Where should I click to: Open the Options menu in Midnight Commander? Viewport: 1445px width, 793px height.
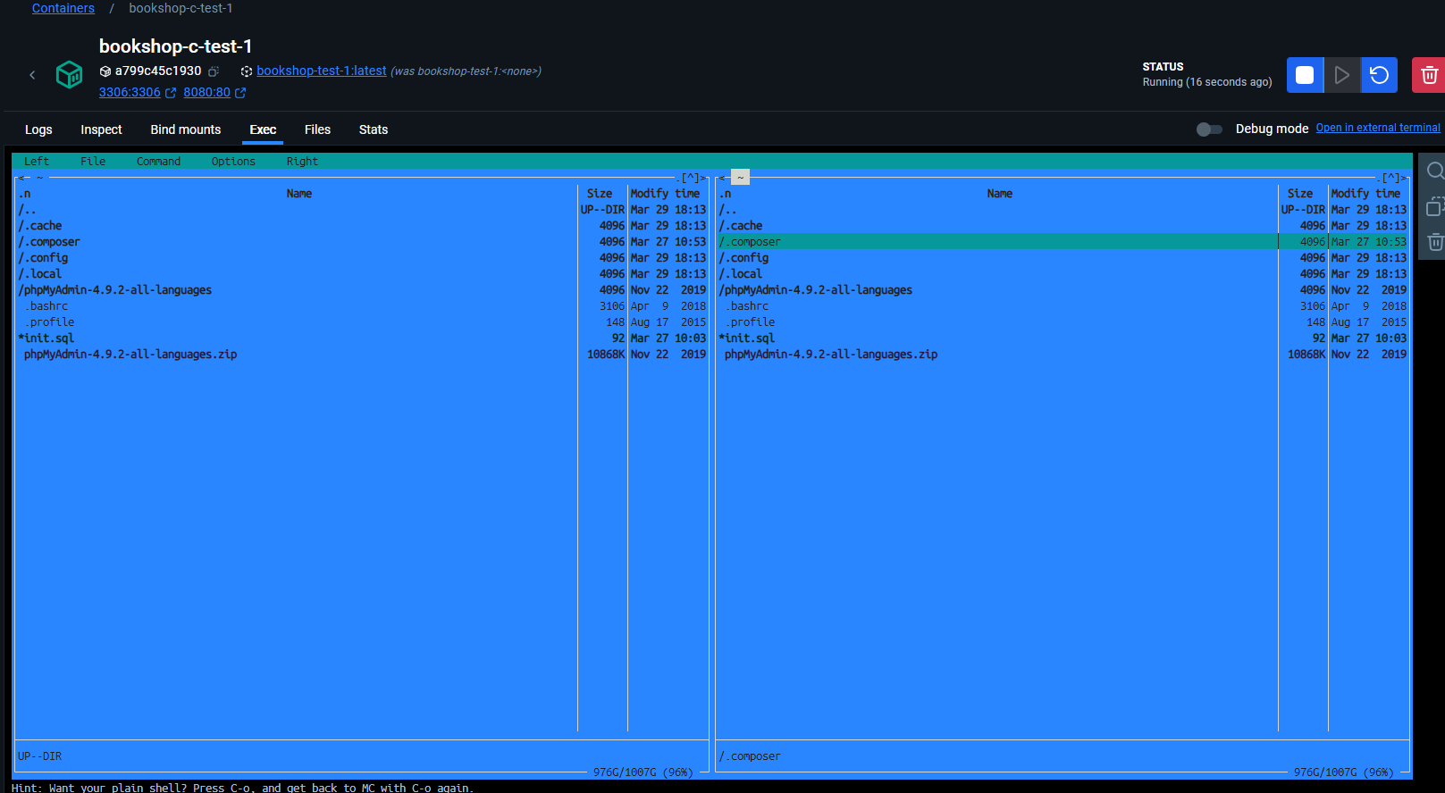(233, 162)
